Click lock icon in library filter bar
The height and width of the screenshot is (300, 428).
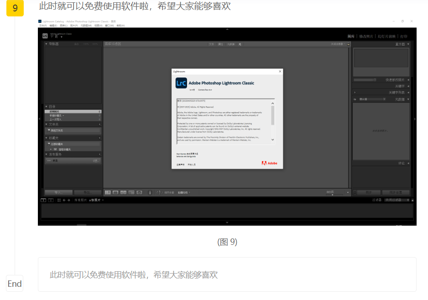pos(349,44)
